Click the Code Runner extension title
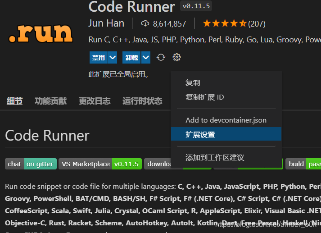 coord(131,7)
